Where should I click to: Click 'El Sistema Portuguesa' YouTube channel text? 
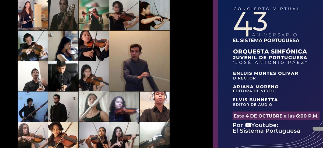[x=266, y=131]
